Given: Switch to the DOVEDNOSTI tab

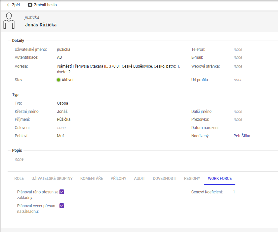Looking at the screenshot, I should 164,178.
